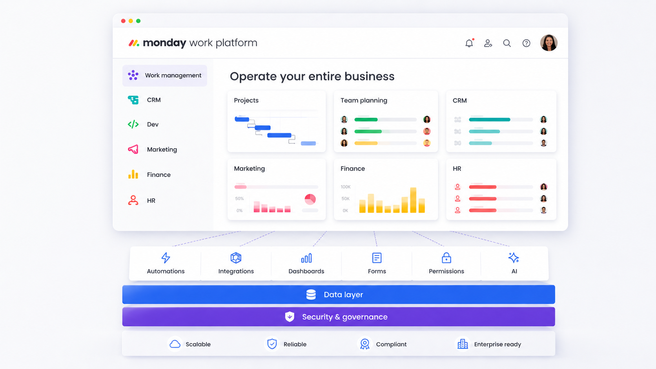Screen dimensions: 656x369
Task: Click the Security & governance bar
Action: coord(338,317)
